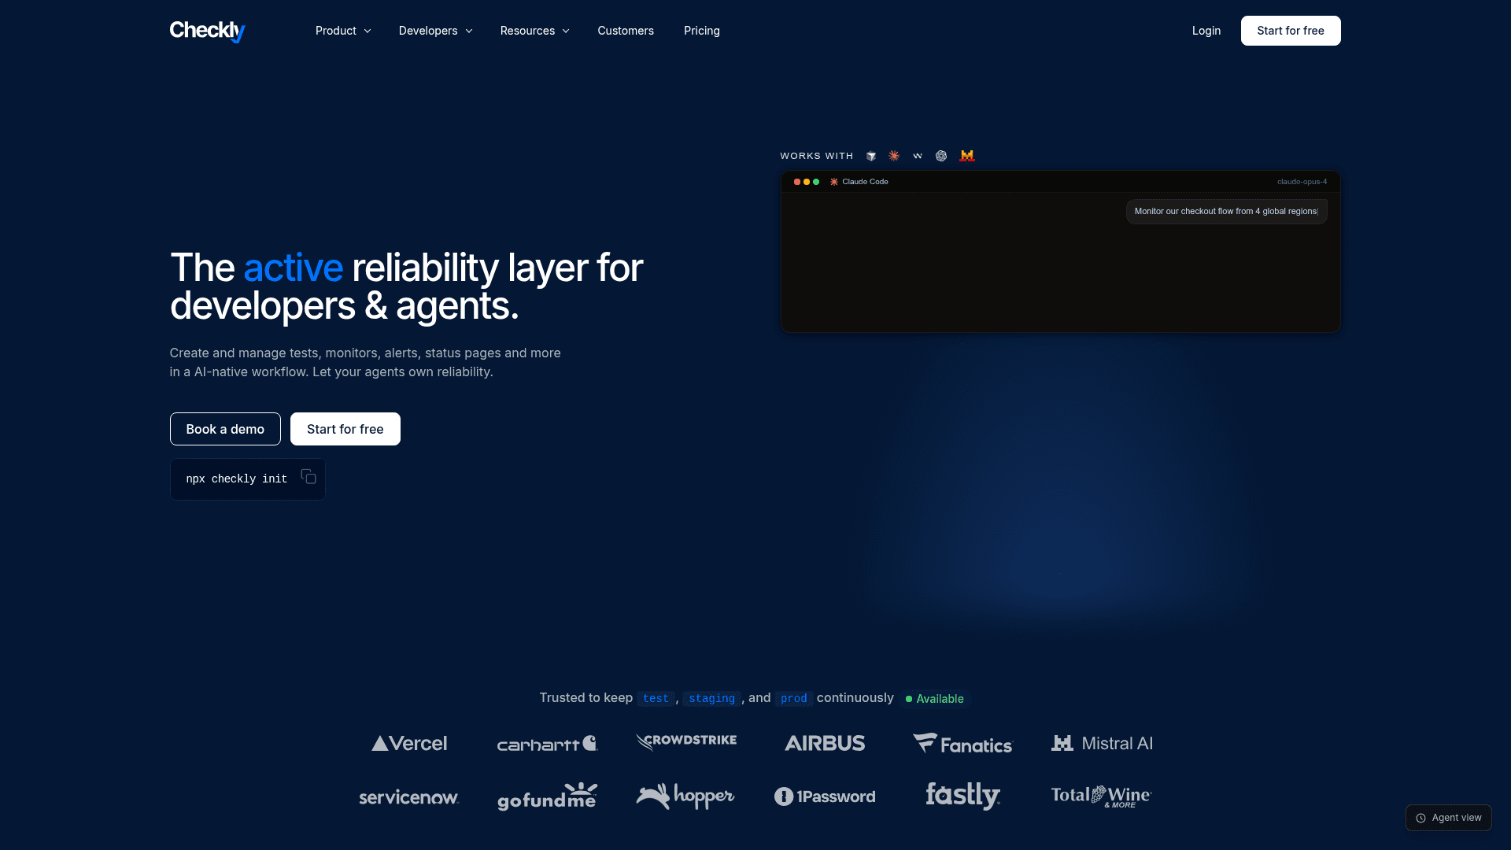Click the 1Password logo
This screenshot has height=850, width=1511.
pos(825,796)
